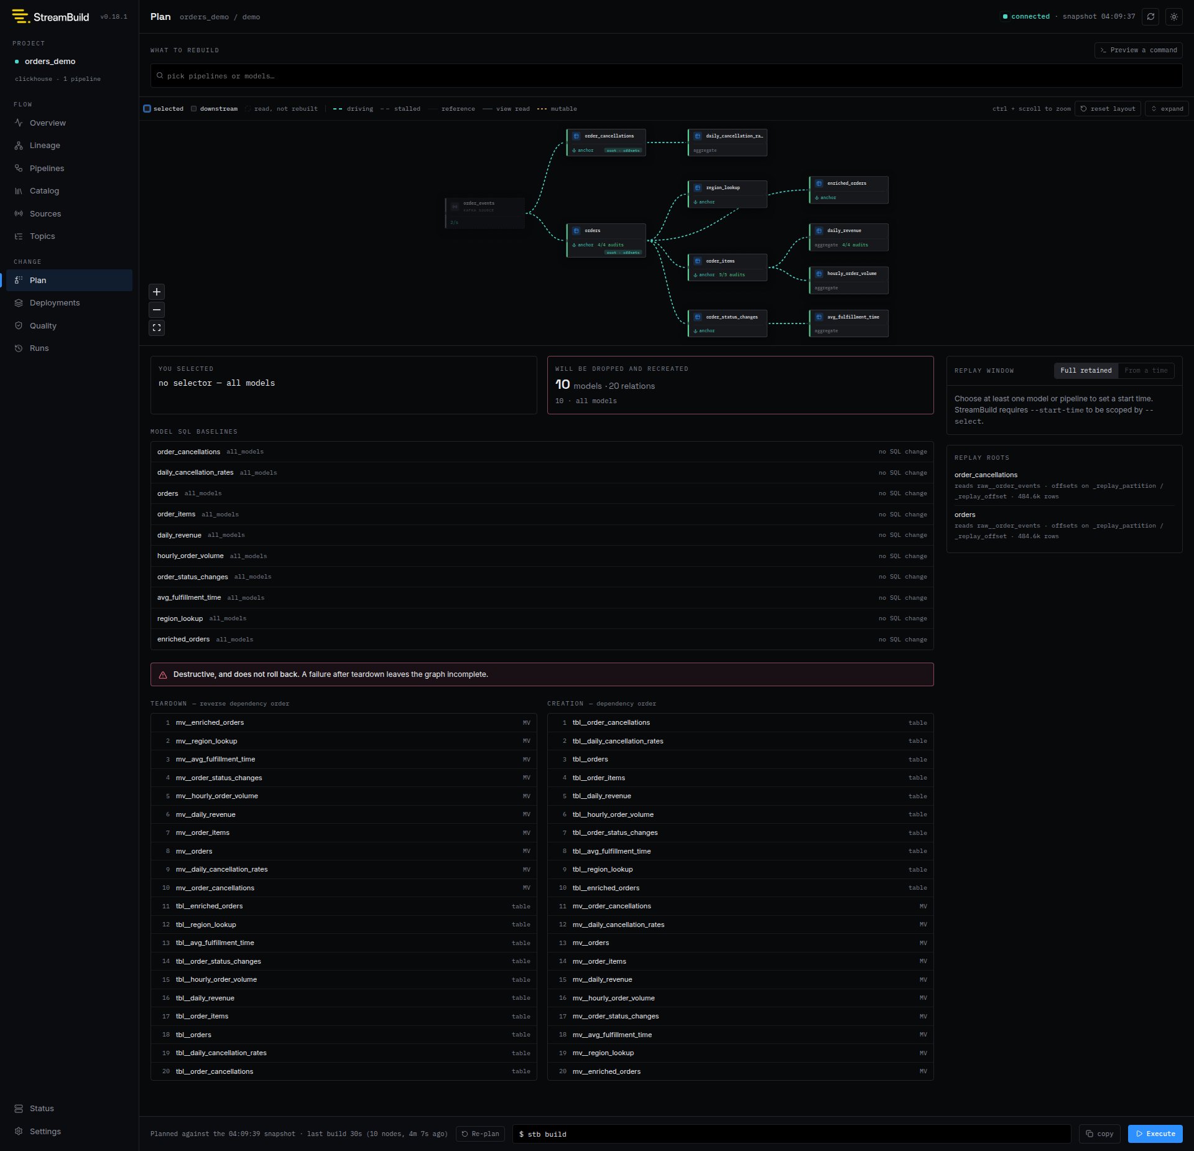Toggle the read, not rebuilt legend checkbox
The width and height of the screenshot is (1194, 1151).
click(248, 109)
